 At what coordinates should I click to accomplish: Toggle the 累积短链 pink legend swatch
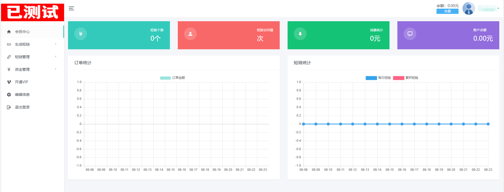398,78
